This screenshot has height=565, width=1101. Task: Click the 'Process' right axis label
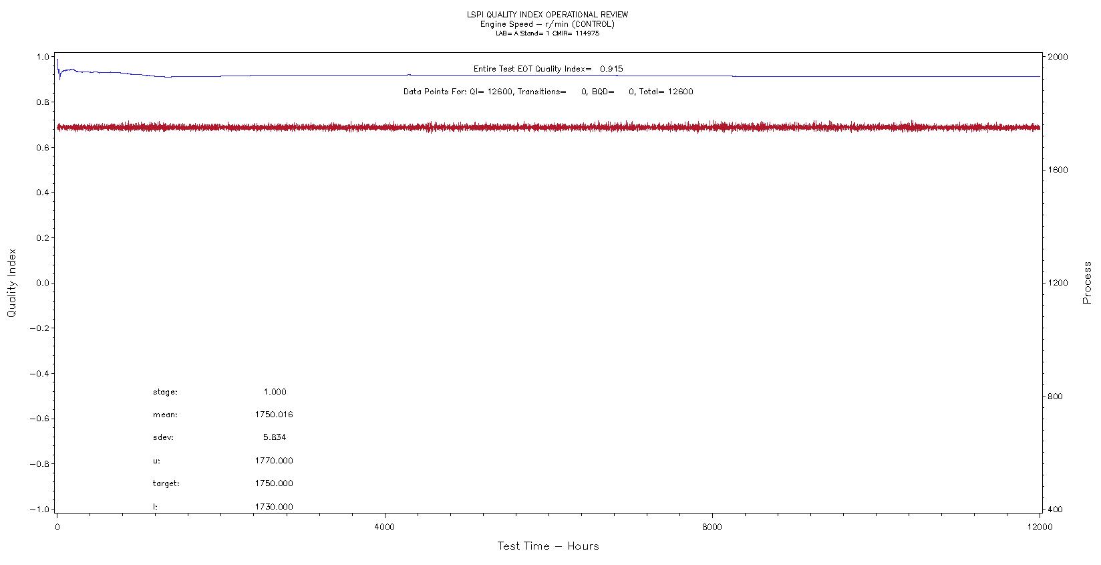click(x=1087, y=283)
